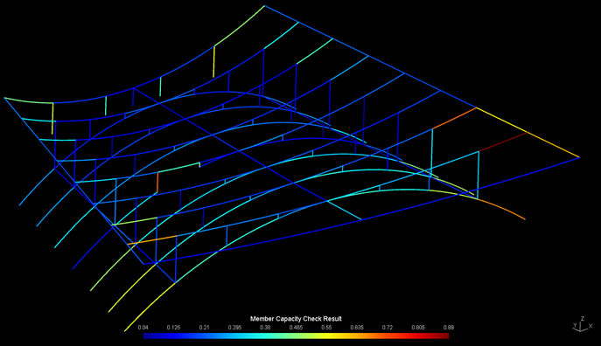Click the 0.125 legend value label
The image size is (601, 346).
[x=173, y=328]
